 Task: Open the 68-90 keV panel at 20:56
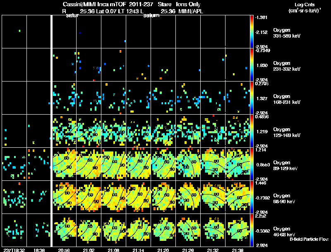point(65,197)
